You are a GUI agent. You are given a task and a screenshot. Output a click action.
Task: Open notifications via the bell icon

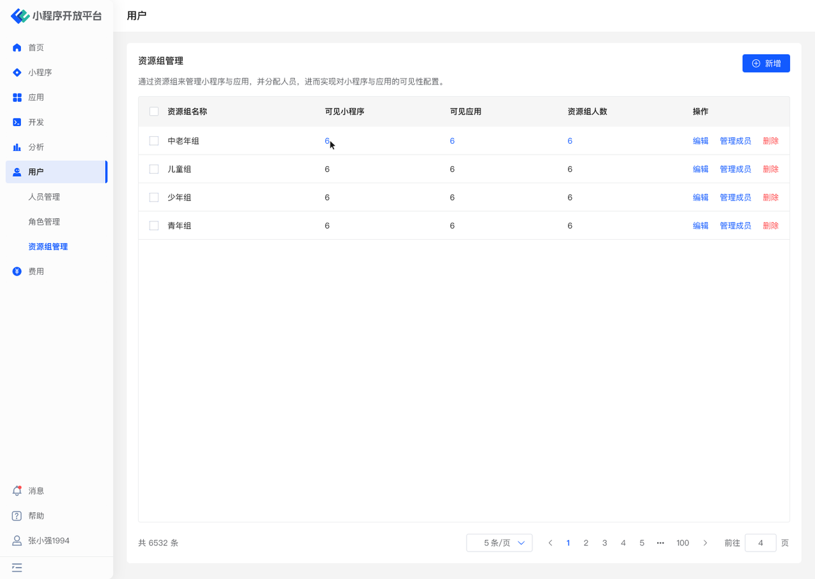point(17,491)
